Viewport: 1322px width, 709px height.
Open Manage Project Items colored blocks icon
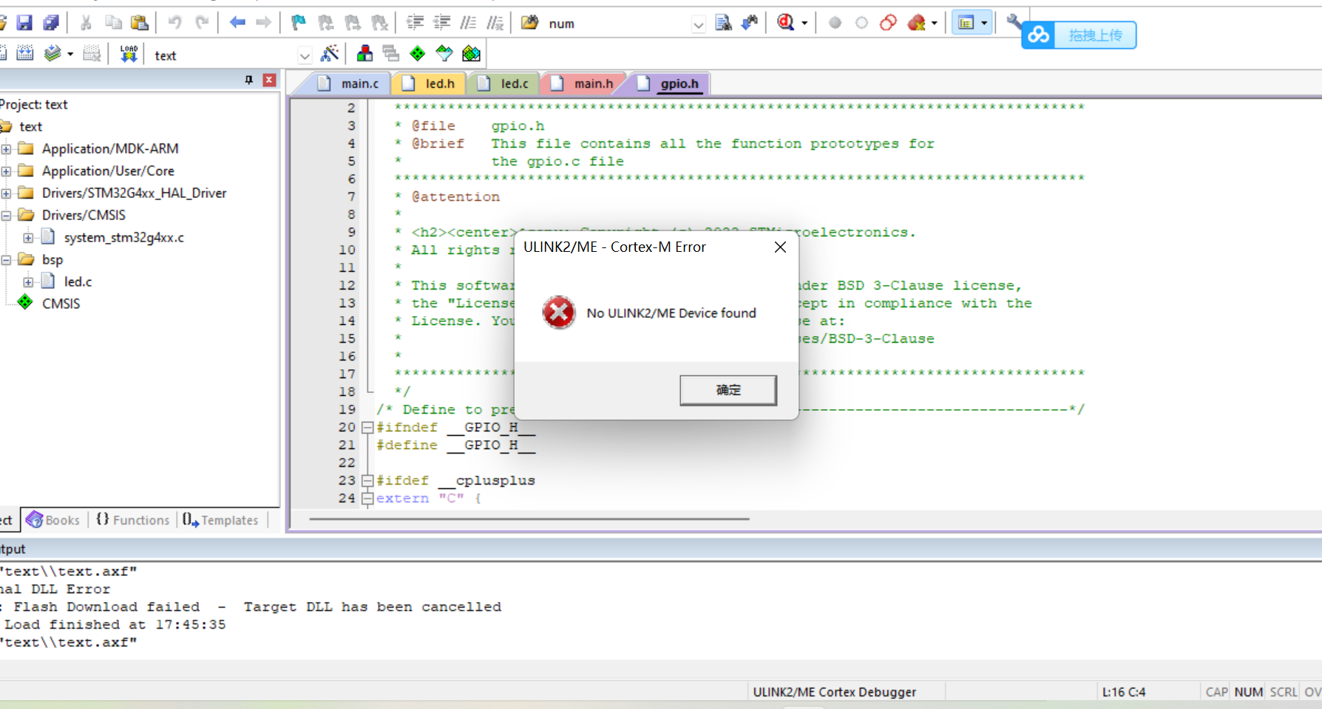365,53
